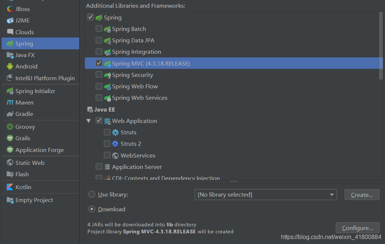Select the Android framework icon
This screenshot has height=244, width=385.
click(10, 66)
